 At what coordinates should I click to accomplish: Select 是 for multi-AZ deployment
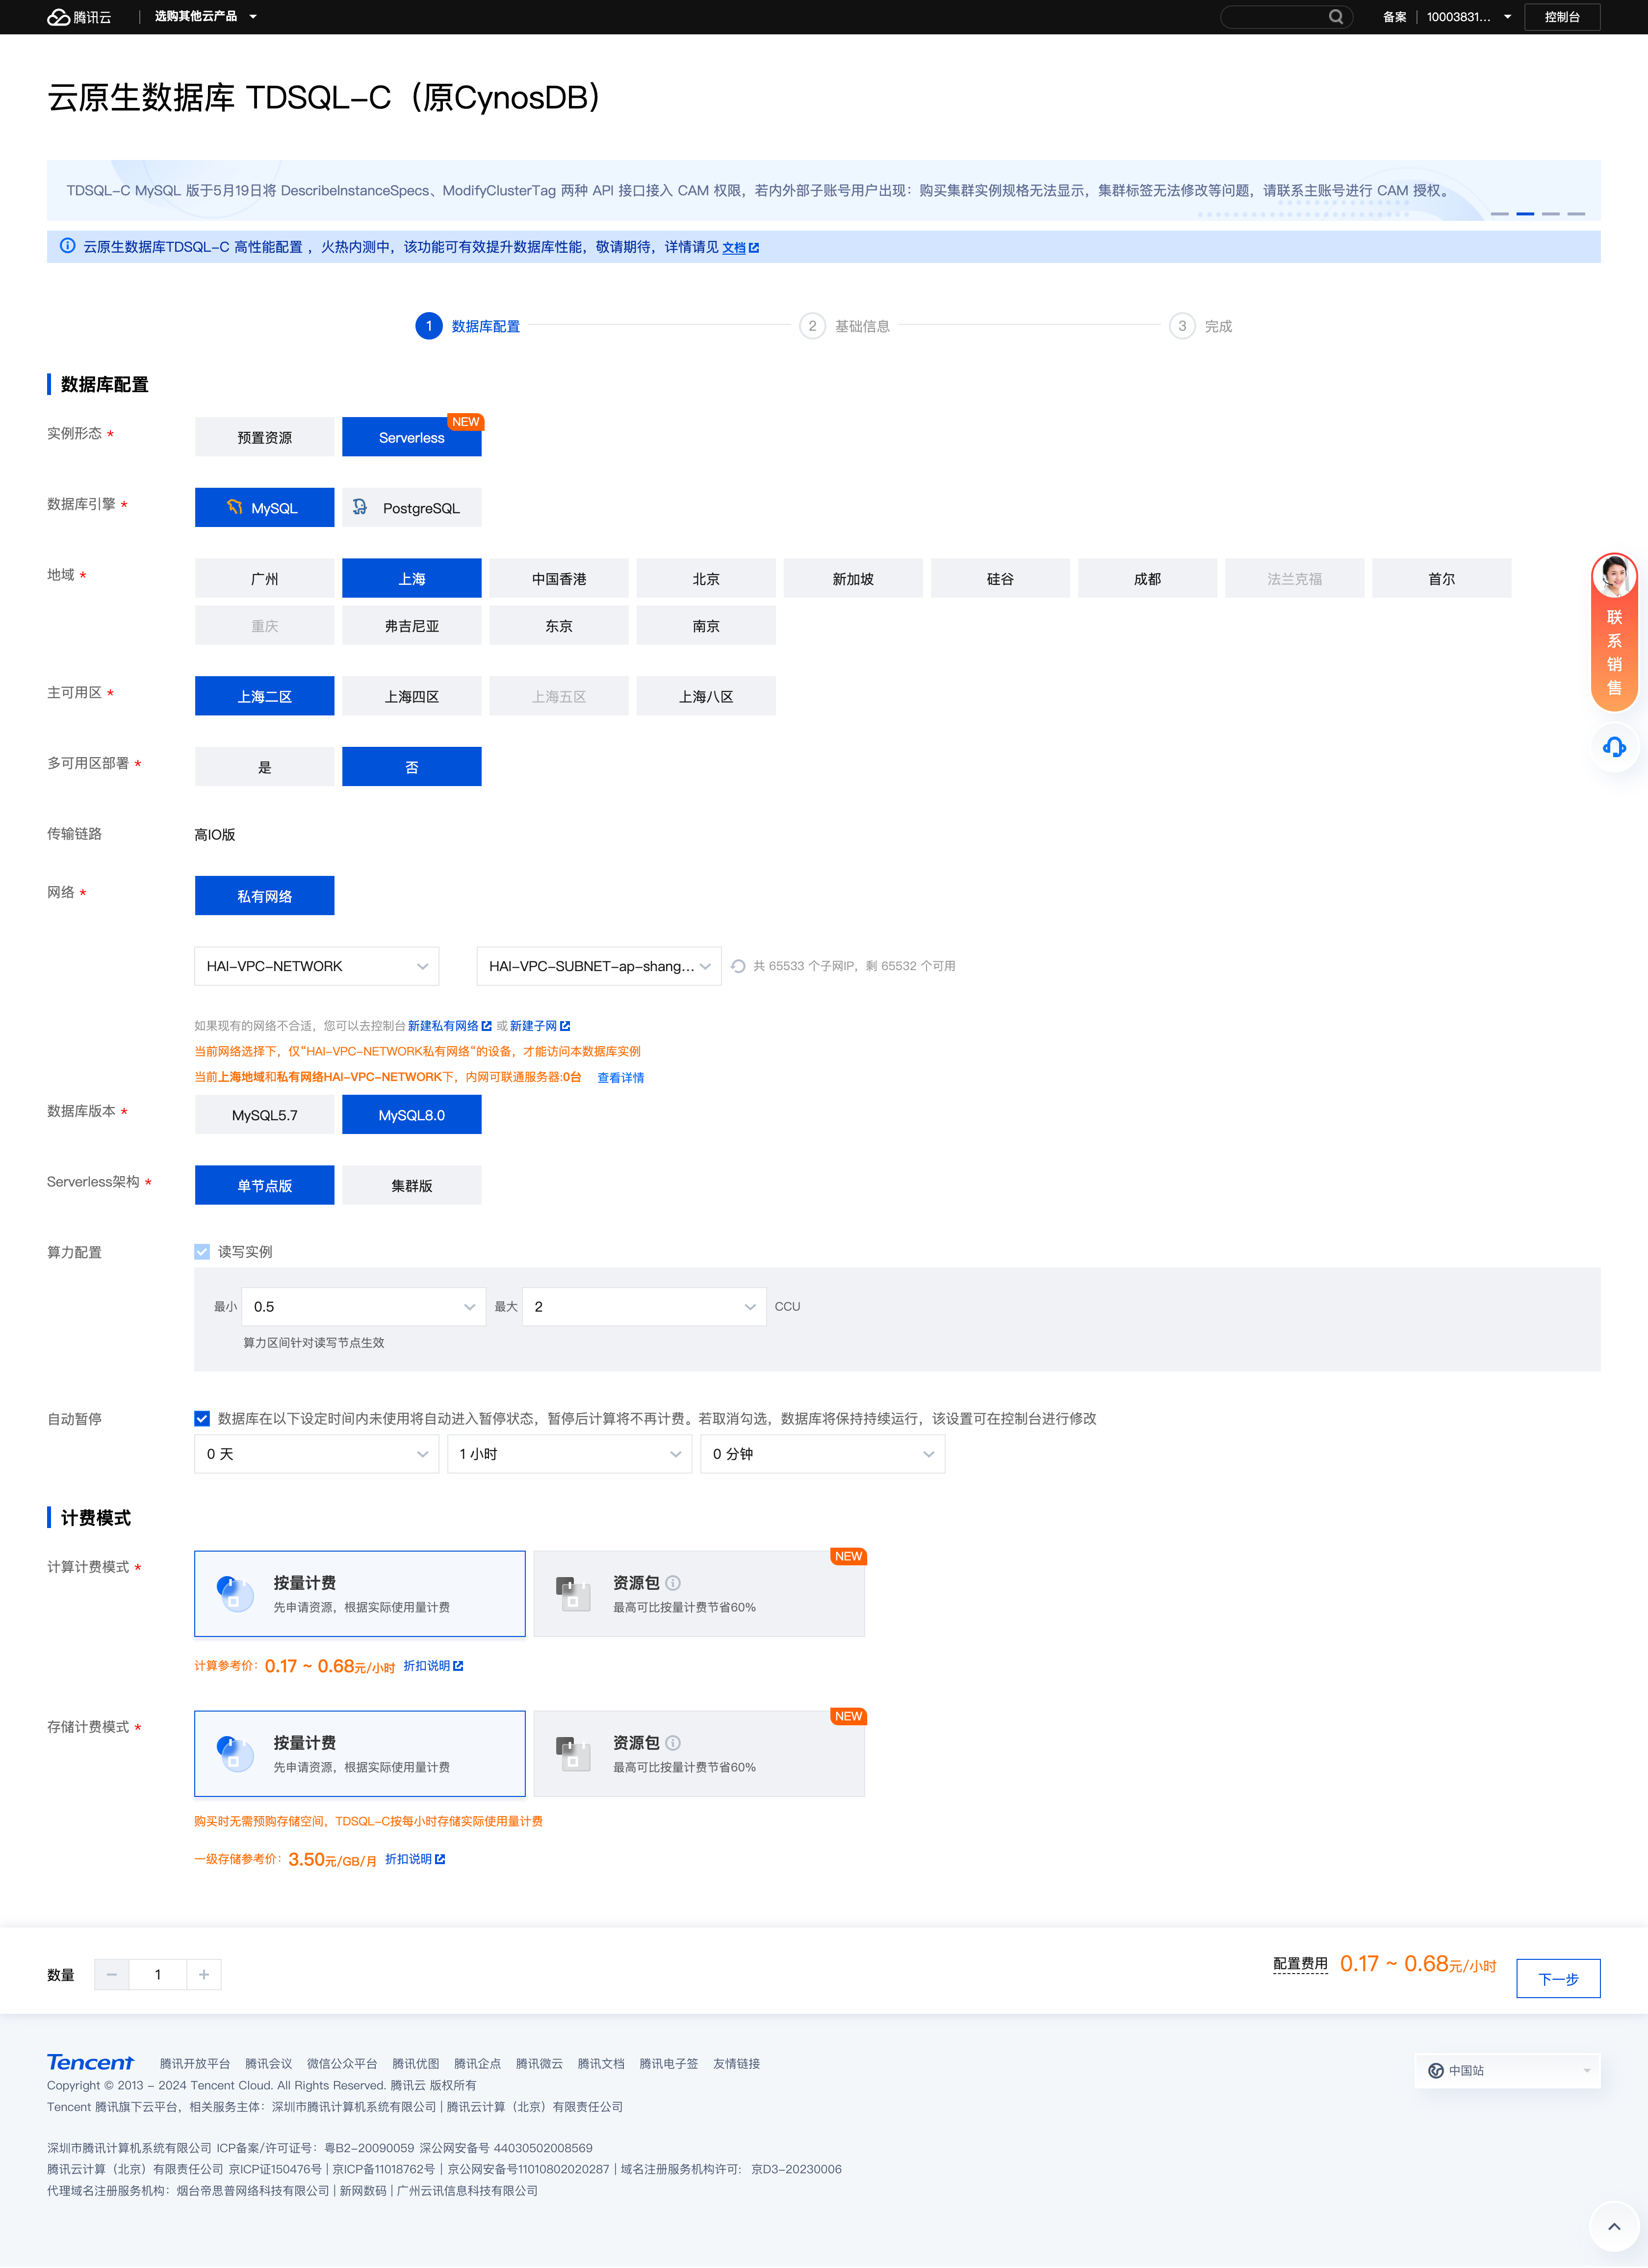(x=265, y=767)
